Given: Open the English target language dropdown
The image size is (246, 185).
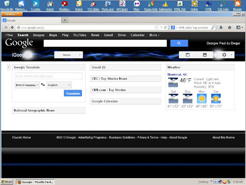Looking at the screenshot, I should pos(59,85).
